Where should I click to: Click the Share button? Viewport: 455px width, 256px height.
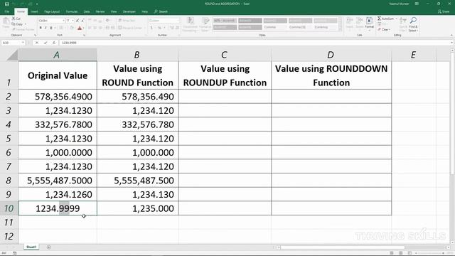tap(444, 11)
